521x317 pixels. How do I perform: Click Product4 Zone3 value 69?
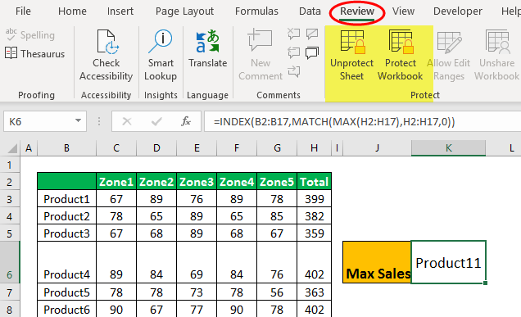(x=197, y=262)
